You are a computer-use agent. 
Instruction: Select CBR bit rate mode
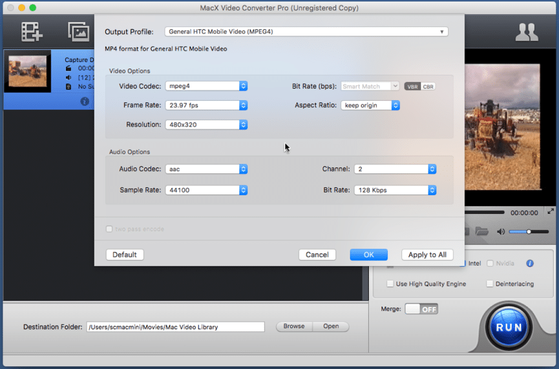tap(428, 87)
